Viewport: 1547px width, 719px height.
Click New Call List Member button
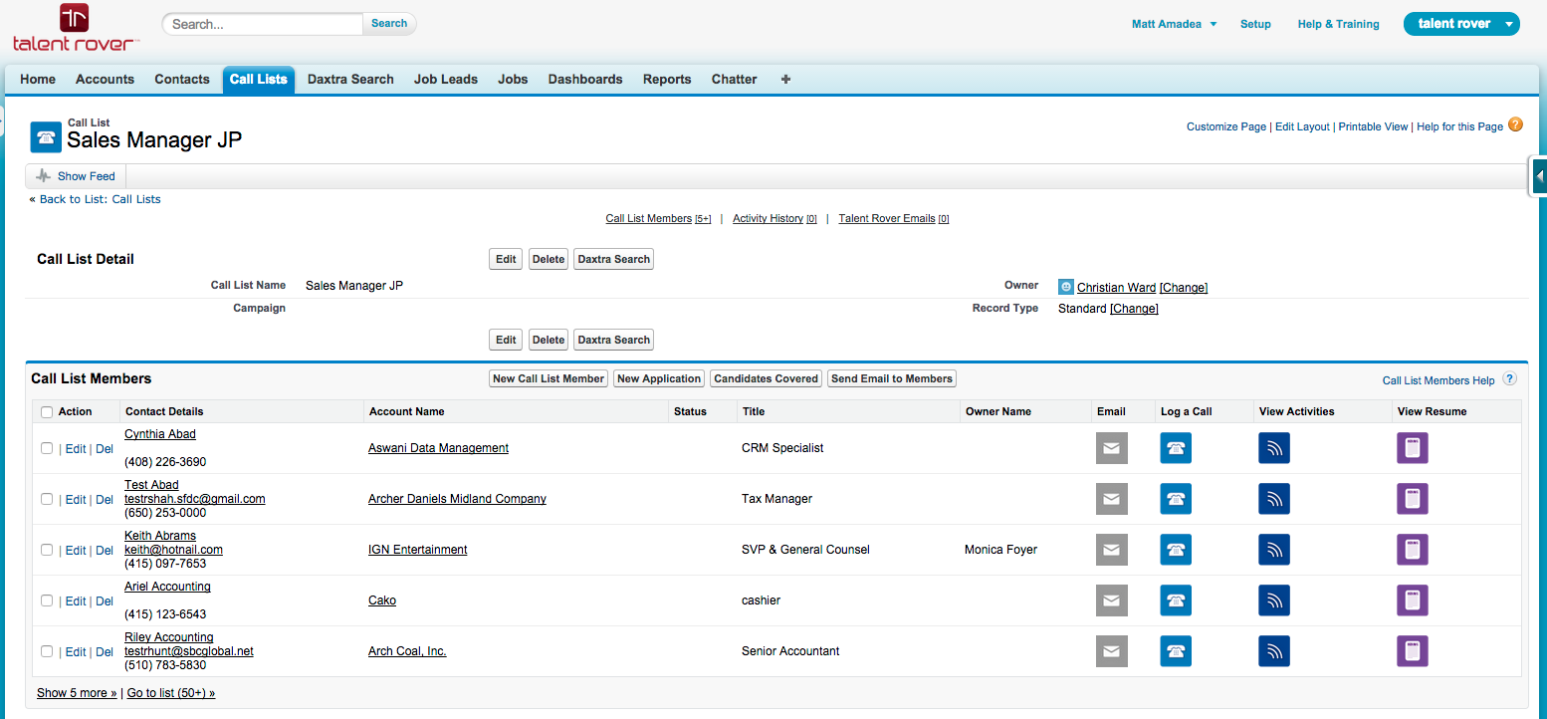(549, 378)
